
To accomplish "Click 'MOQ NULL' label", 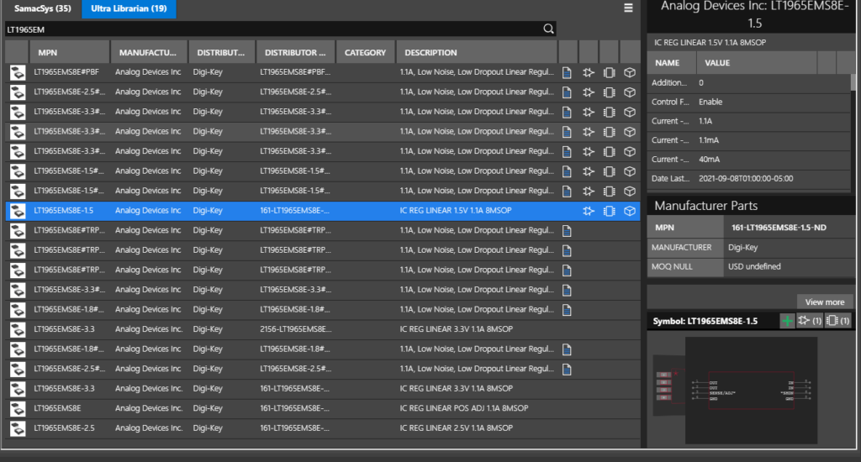I will pos(672,266).
